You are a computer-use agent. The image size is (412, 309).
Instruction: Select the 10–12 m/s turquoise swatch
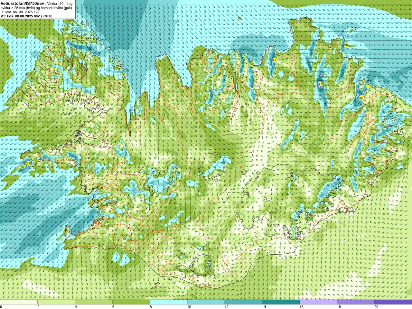[x=206, y=302]
